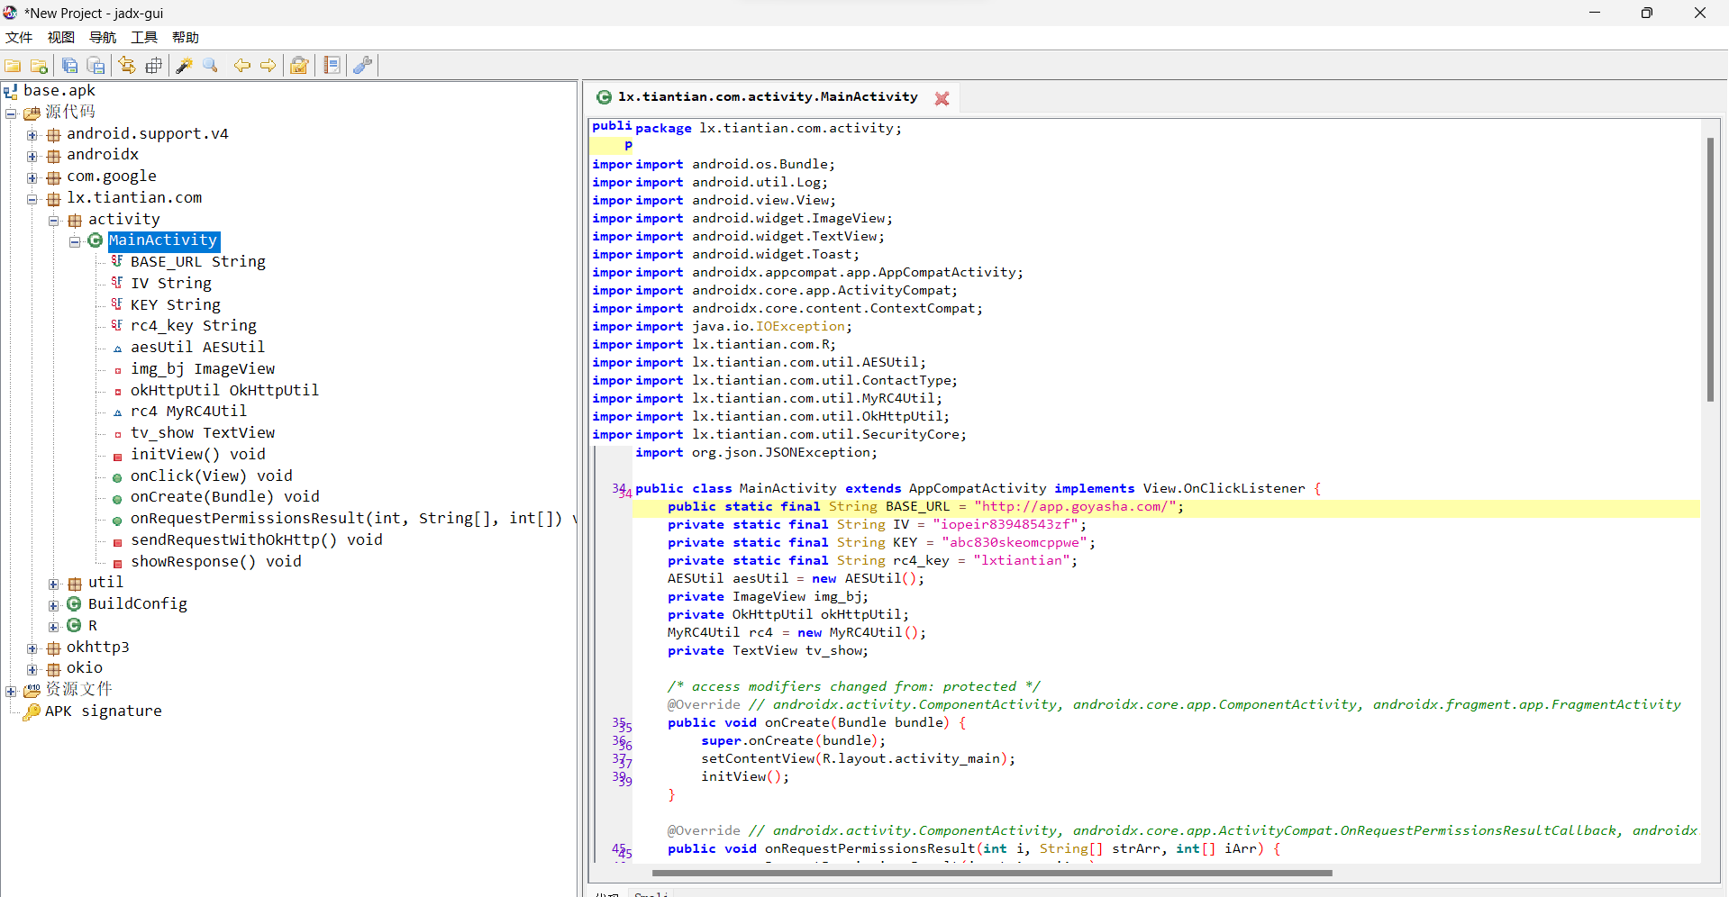
Task: Toggle the Sync with editor icon
Action: point(127,66)
